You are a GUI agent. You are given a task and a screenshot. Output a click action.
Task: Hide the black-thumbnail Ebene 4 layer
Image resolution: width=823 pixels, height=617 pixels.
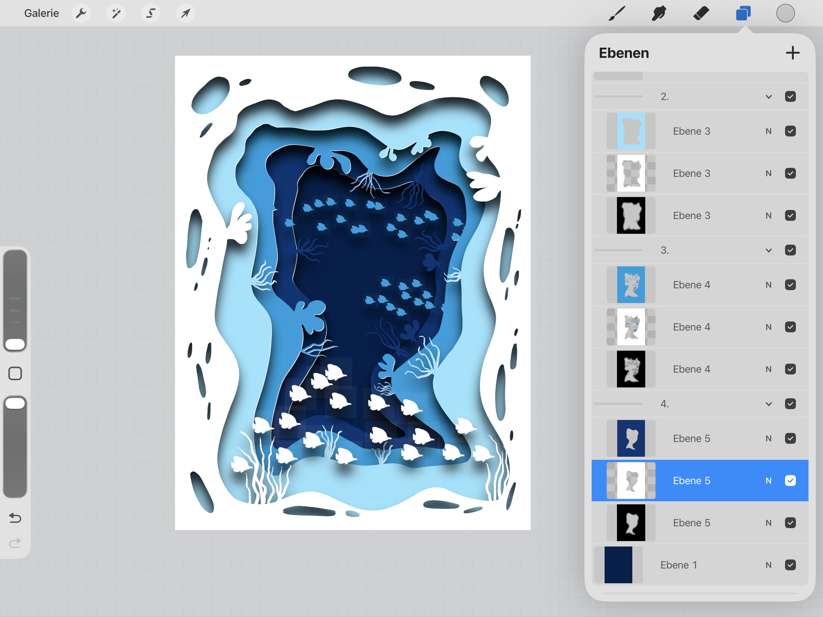pos(790,369)
